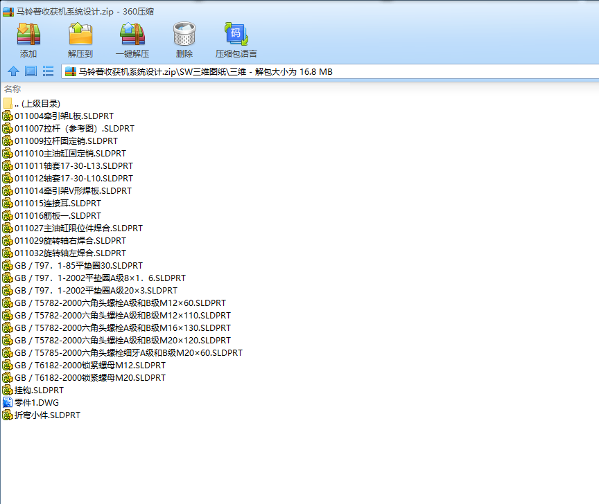Viewport: 599px width, 504px height.
Task: Select 六角头螺栓 M16×130.SLDPRT file
Action: [x=116, y=327]
